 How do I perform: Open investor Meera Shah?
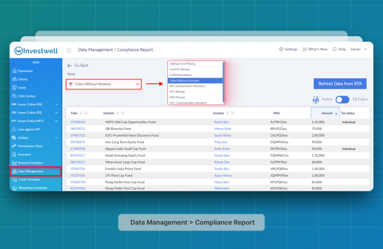pyautogui.click(x=223, y=129)
